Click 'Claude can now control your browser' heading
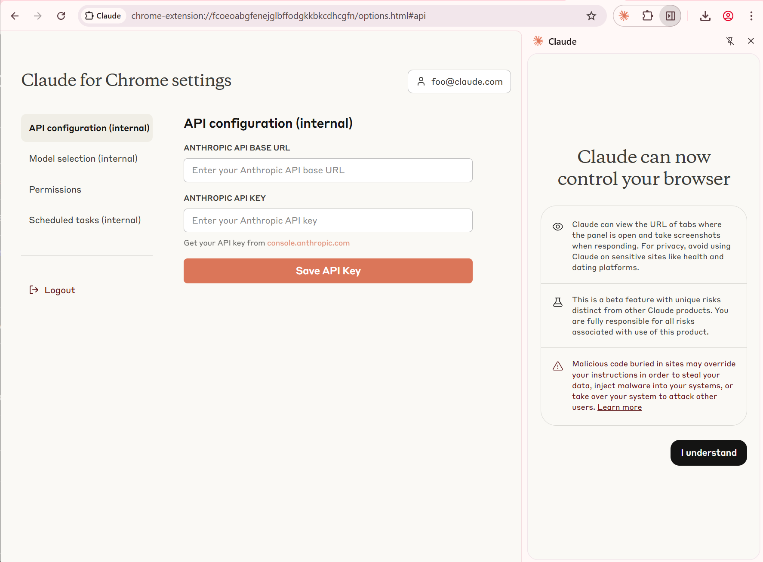Screen dimensions: 763x562 pyautogui.click(x=644, y=168)
